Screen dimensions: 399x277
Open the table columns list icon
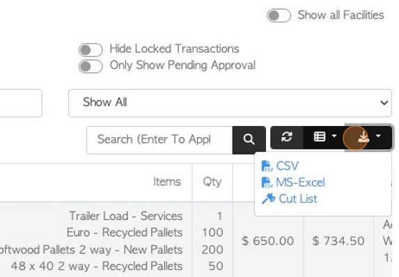pos(320,136)
